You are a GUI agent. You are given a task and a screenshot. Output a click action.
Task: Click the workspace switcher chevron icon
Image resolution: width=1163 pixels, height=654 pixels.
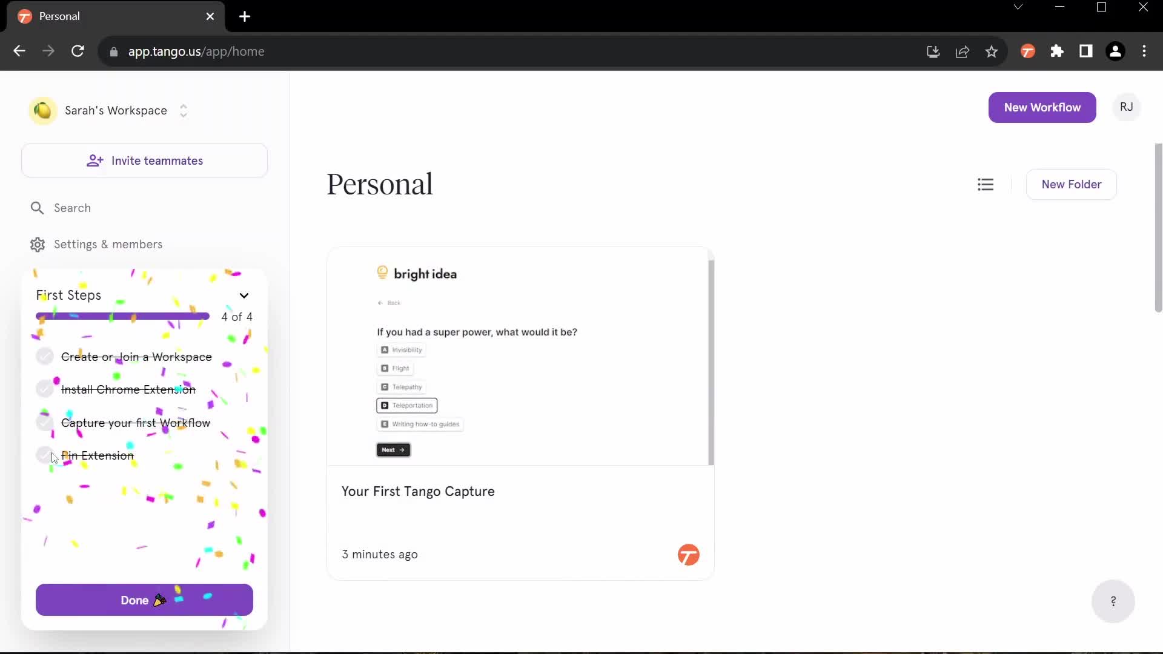click(x=182, y=110)
